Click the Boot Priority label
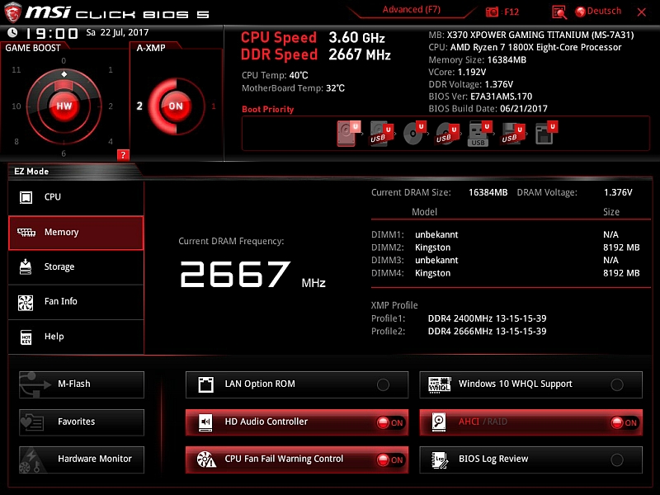This screenshot has height=495, width=660. [x=267, y=110]
